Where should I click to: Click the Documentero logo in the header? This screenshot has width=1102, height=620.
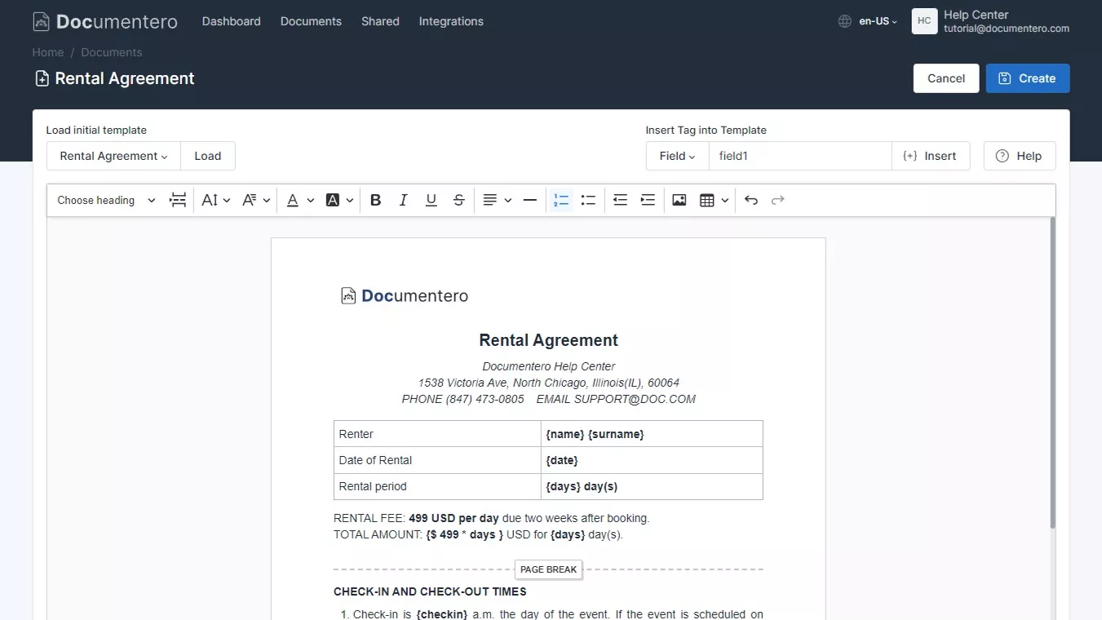click(105, 22)
